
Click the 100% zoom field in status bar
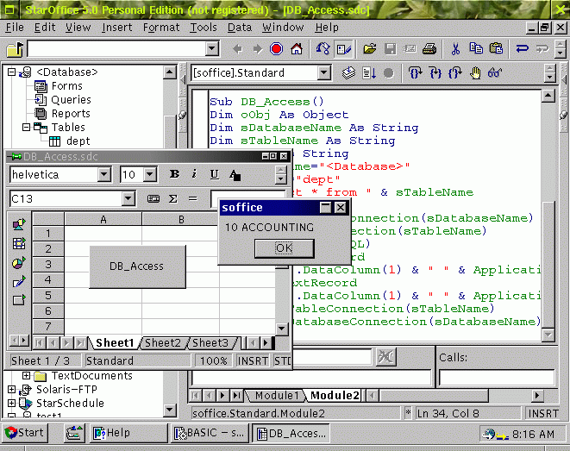coord(213,360)
